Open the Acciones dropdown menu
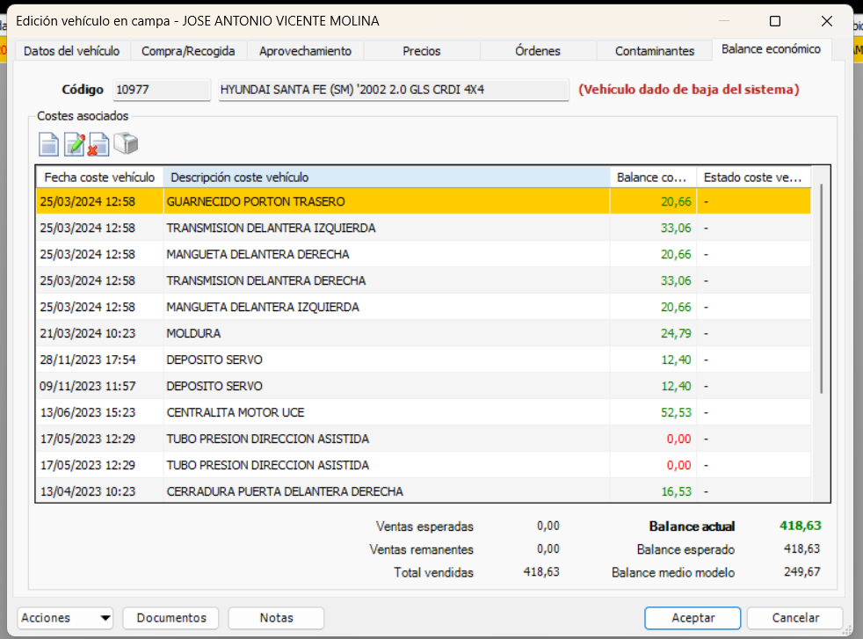The width and height of the screenshot is (863, 639). 64,618
